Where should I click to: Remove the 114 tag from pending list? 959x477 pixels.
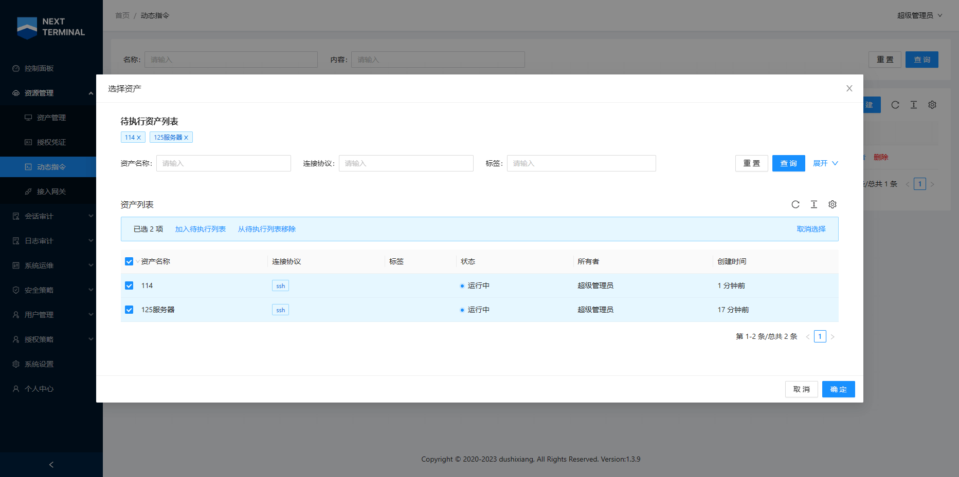pos(139,138)
